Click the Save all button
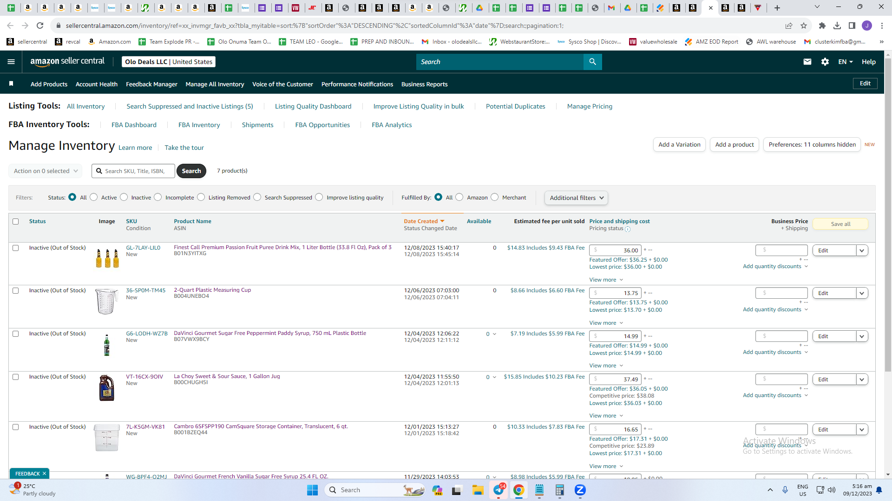Screen dimensions: 892x501 tap(840, 224)
